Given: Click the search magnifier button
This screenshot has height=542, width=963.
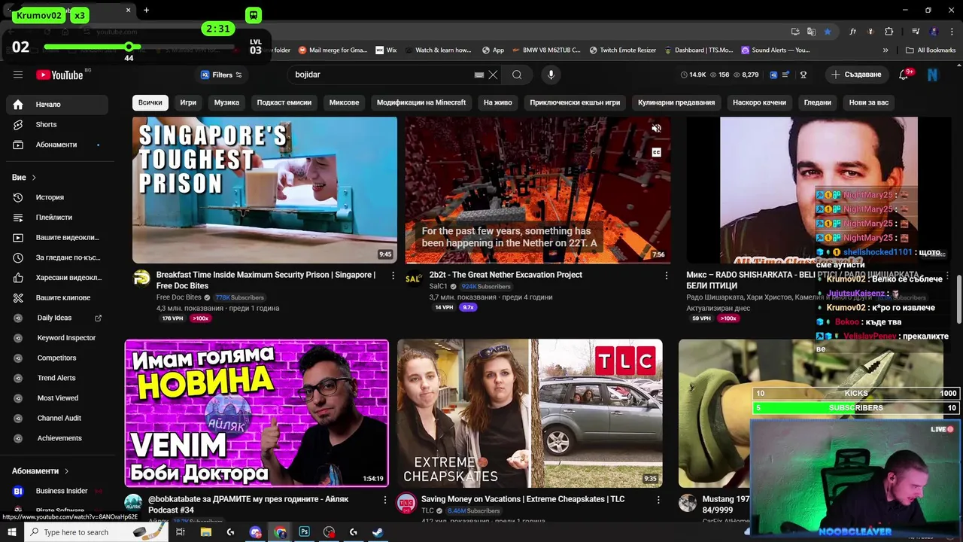Looking at the screenshot, I should 517,75.
